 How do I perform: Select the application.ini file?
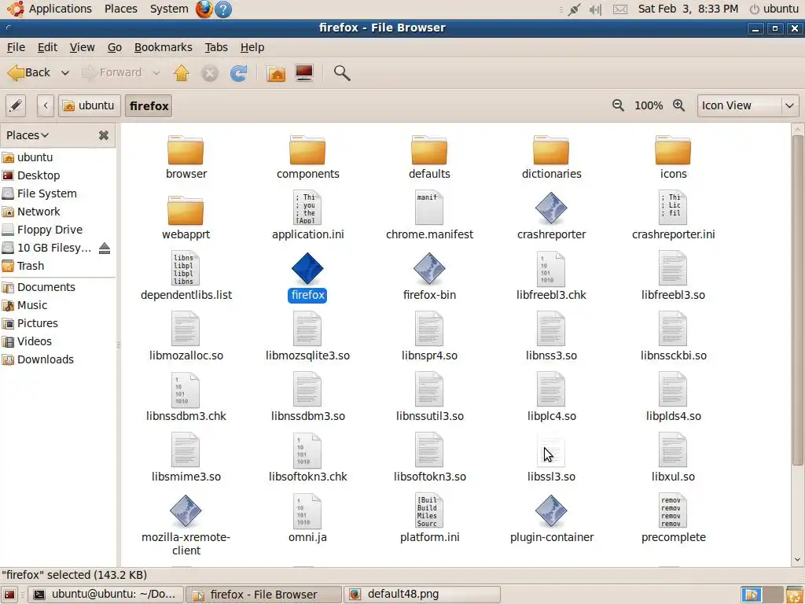307,215
